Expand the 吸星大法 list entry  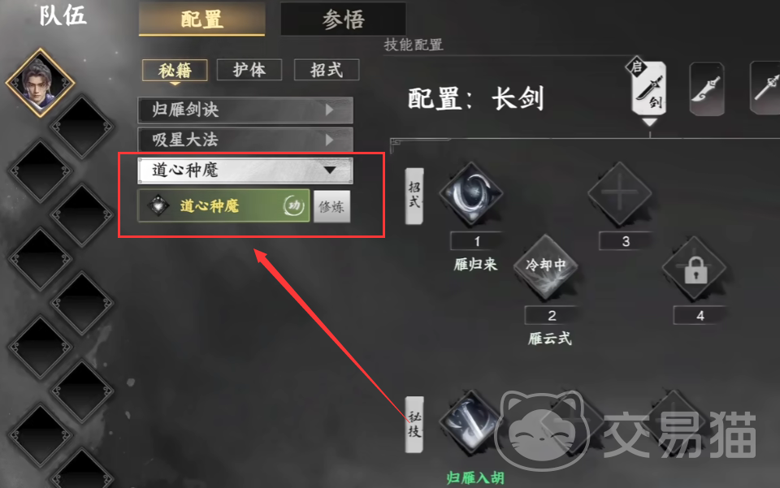(x=245, y=140)
